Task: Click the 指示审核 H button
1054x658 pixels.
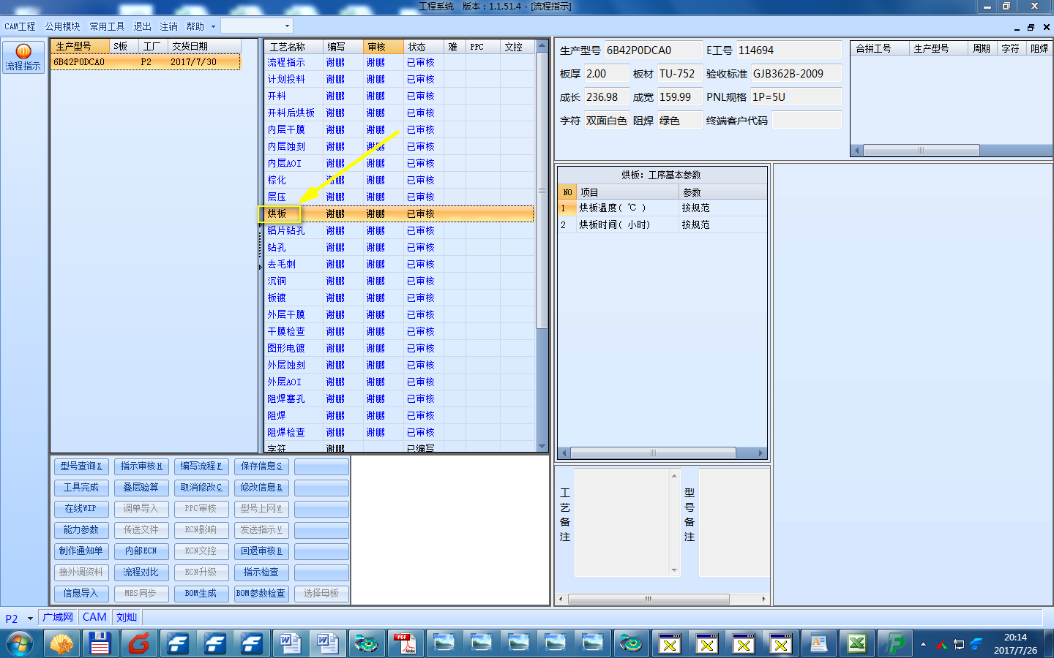Action: click(141, 466)
